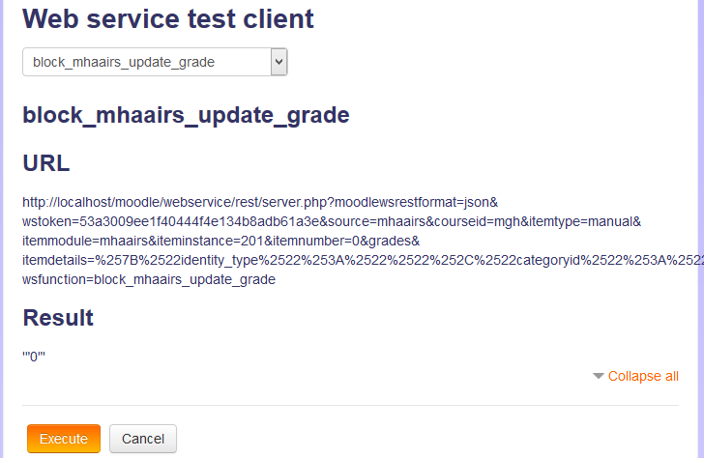704x458 pixels.
Task: Click the http://localhost/moodle URL first line
Action: tap(259, 203)
